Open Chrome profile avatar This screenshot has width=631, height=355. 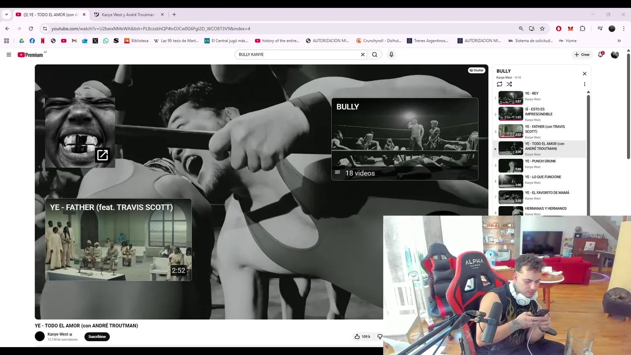612,29
